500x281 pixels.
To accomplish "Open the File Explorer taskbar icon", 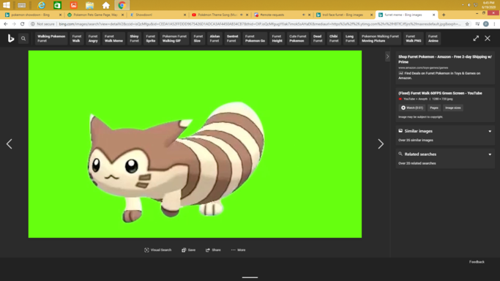I will click(x=89, y=5).
